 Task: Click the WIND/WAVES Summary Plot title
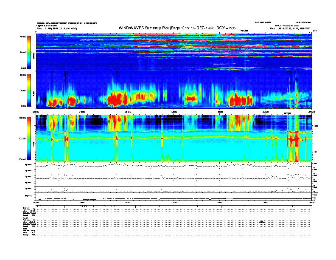(177, 28)
